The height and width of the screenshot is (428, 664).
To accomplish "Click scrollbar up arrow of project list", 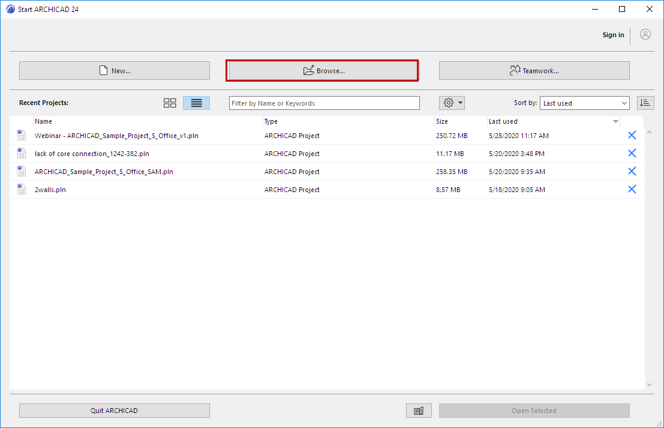I will (649, 132).
